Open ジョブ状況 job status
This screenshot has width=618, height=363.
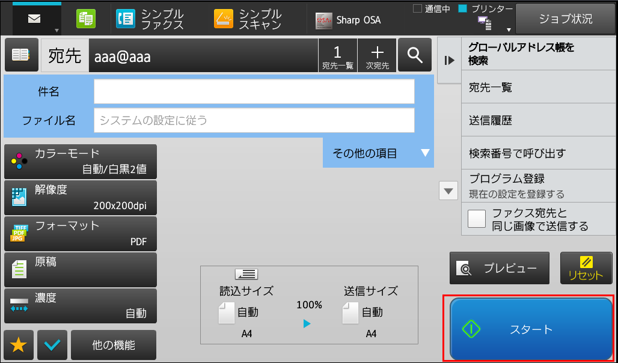[x=566, y=19]
